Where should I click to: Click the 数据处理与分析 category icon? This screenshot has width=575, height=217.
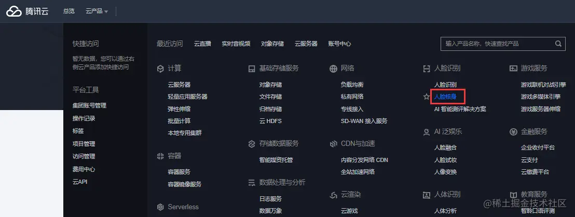point(252,183)
